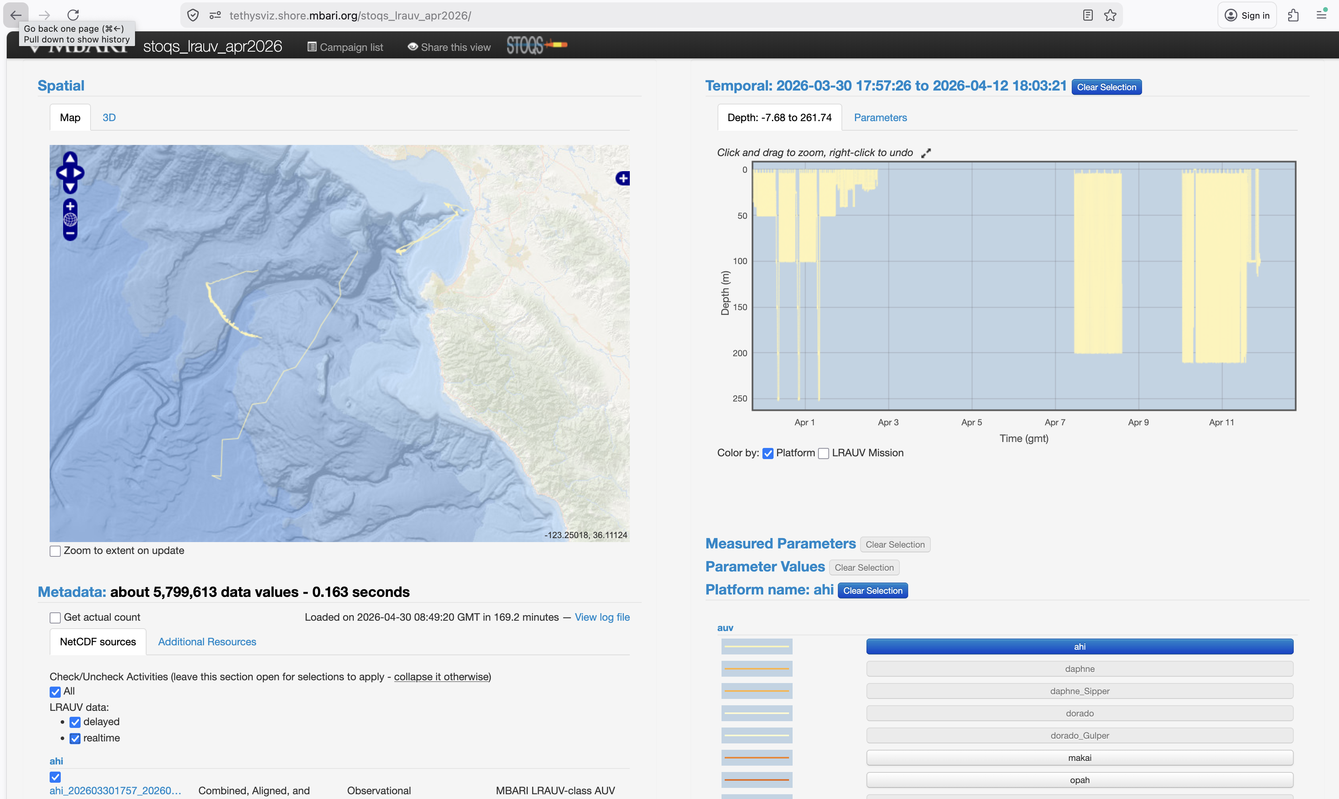Screen dimensions: 1339x799
Task: Zoom out on the map
Action: pyautogui.click(x=70, y=233)
